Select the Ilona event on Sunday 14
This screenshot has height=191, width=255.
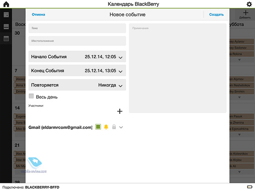point(20,122)
